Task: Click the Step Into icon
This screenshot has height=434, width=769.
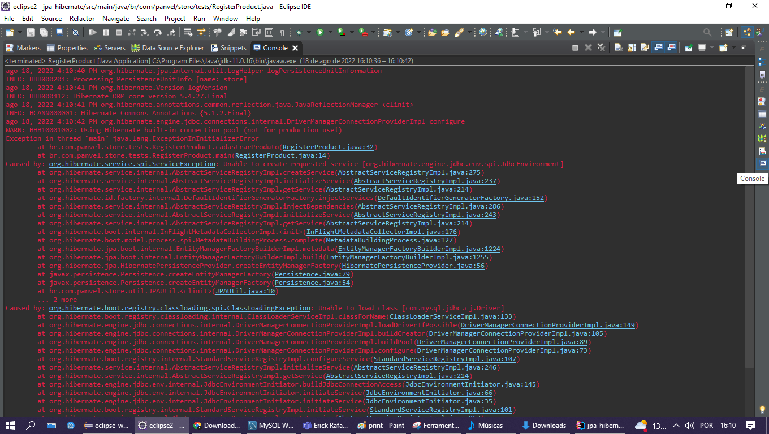Action: [145, 32]
